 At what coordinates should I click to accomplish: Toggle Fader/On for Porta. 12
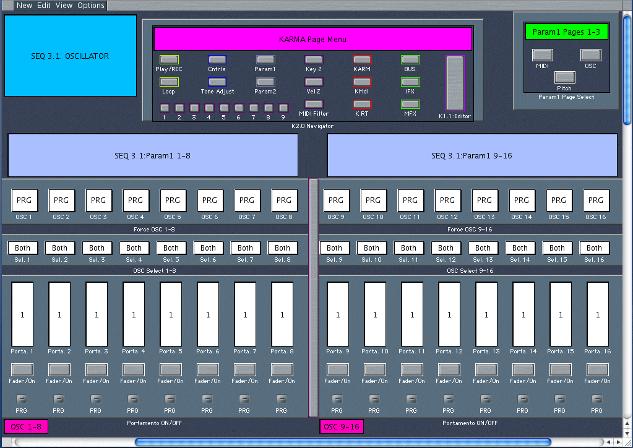[449, 369]
